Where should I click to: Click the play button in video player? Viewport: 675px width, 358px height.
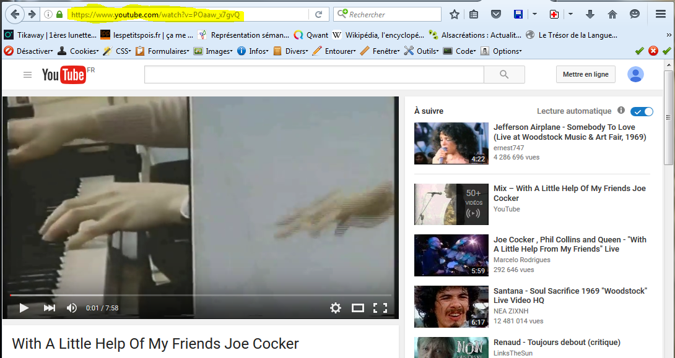(x=24, y=307)
